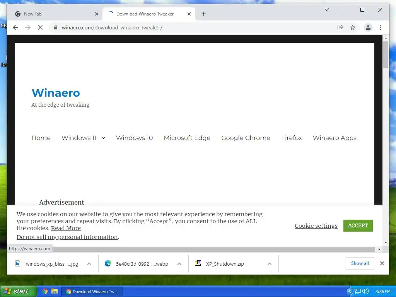Screen dimensions: 396x297
Task: Click the page scroll down arrow
Action: [x=386, y=242]
